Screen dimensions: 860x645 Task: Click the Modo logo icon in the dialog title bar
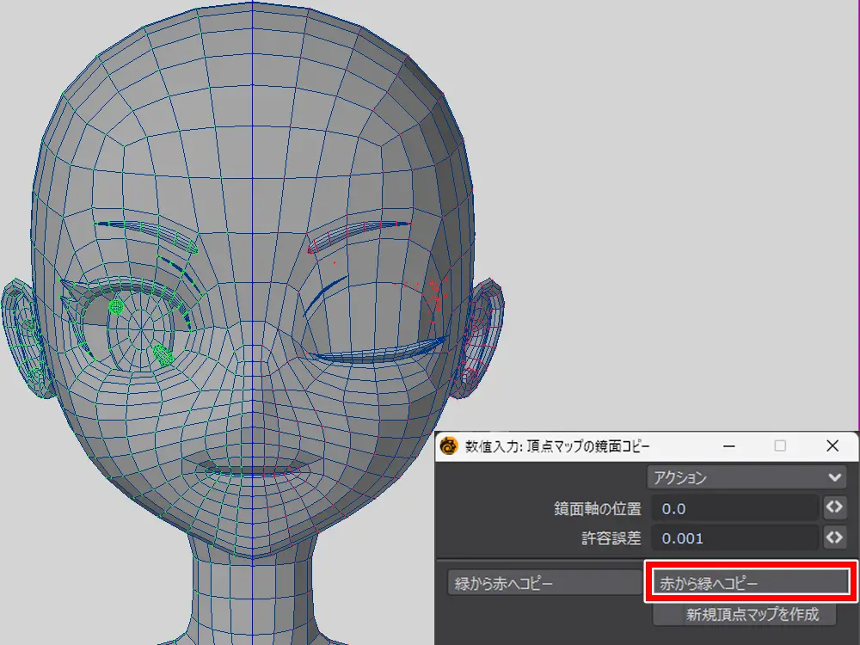click(x=449, y=446)
